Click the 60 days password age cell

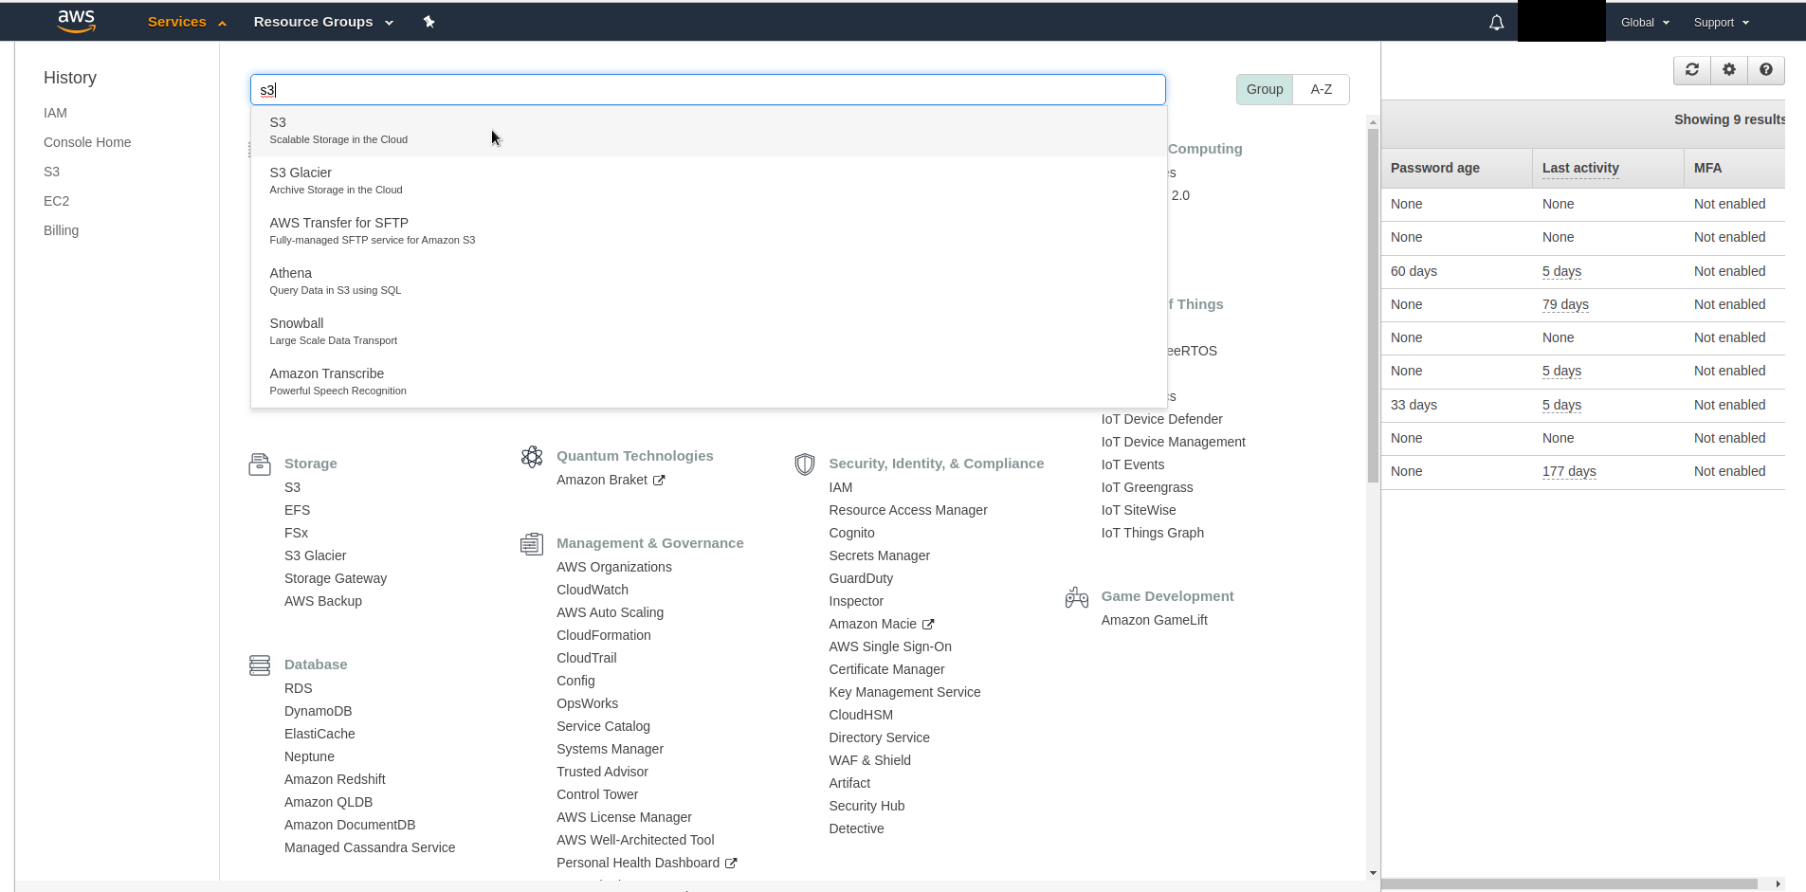[x=1414, y=271]
